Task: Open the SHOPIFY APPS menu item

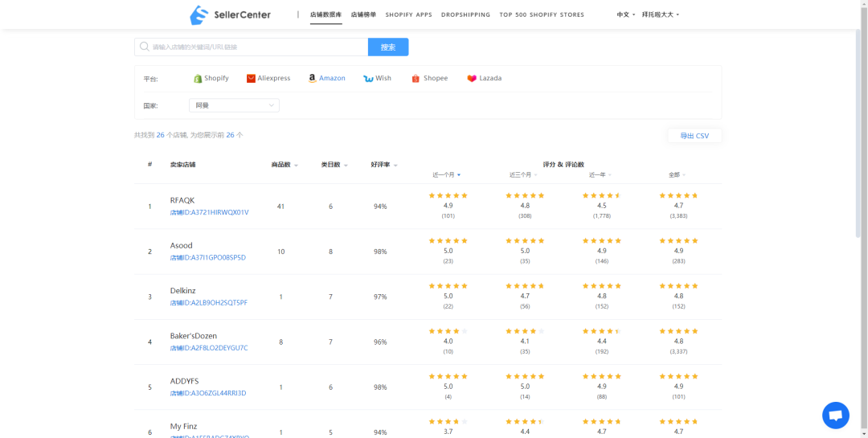Action: point(408,15)
